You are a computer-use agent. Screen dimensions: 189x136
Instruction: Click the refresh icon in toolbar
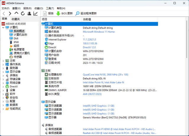click(x=23, y=14)
